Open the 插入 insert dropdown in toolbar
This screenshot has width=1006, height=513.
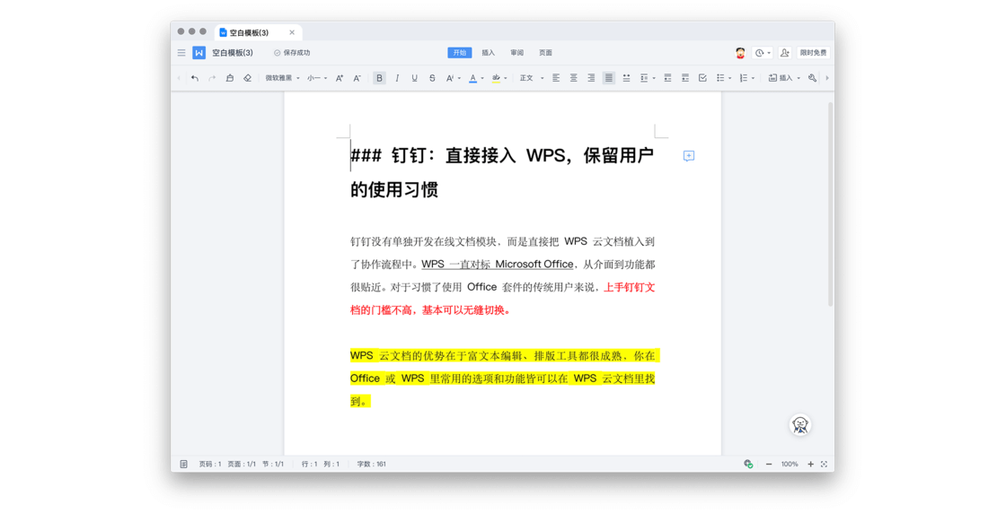[x=784, y=78]
